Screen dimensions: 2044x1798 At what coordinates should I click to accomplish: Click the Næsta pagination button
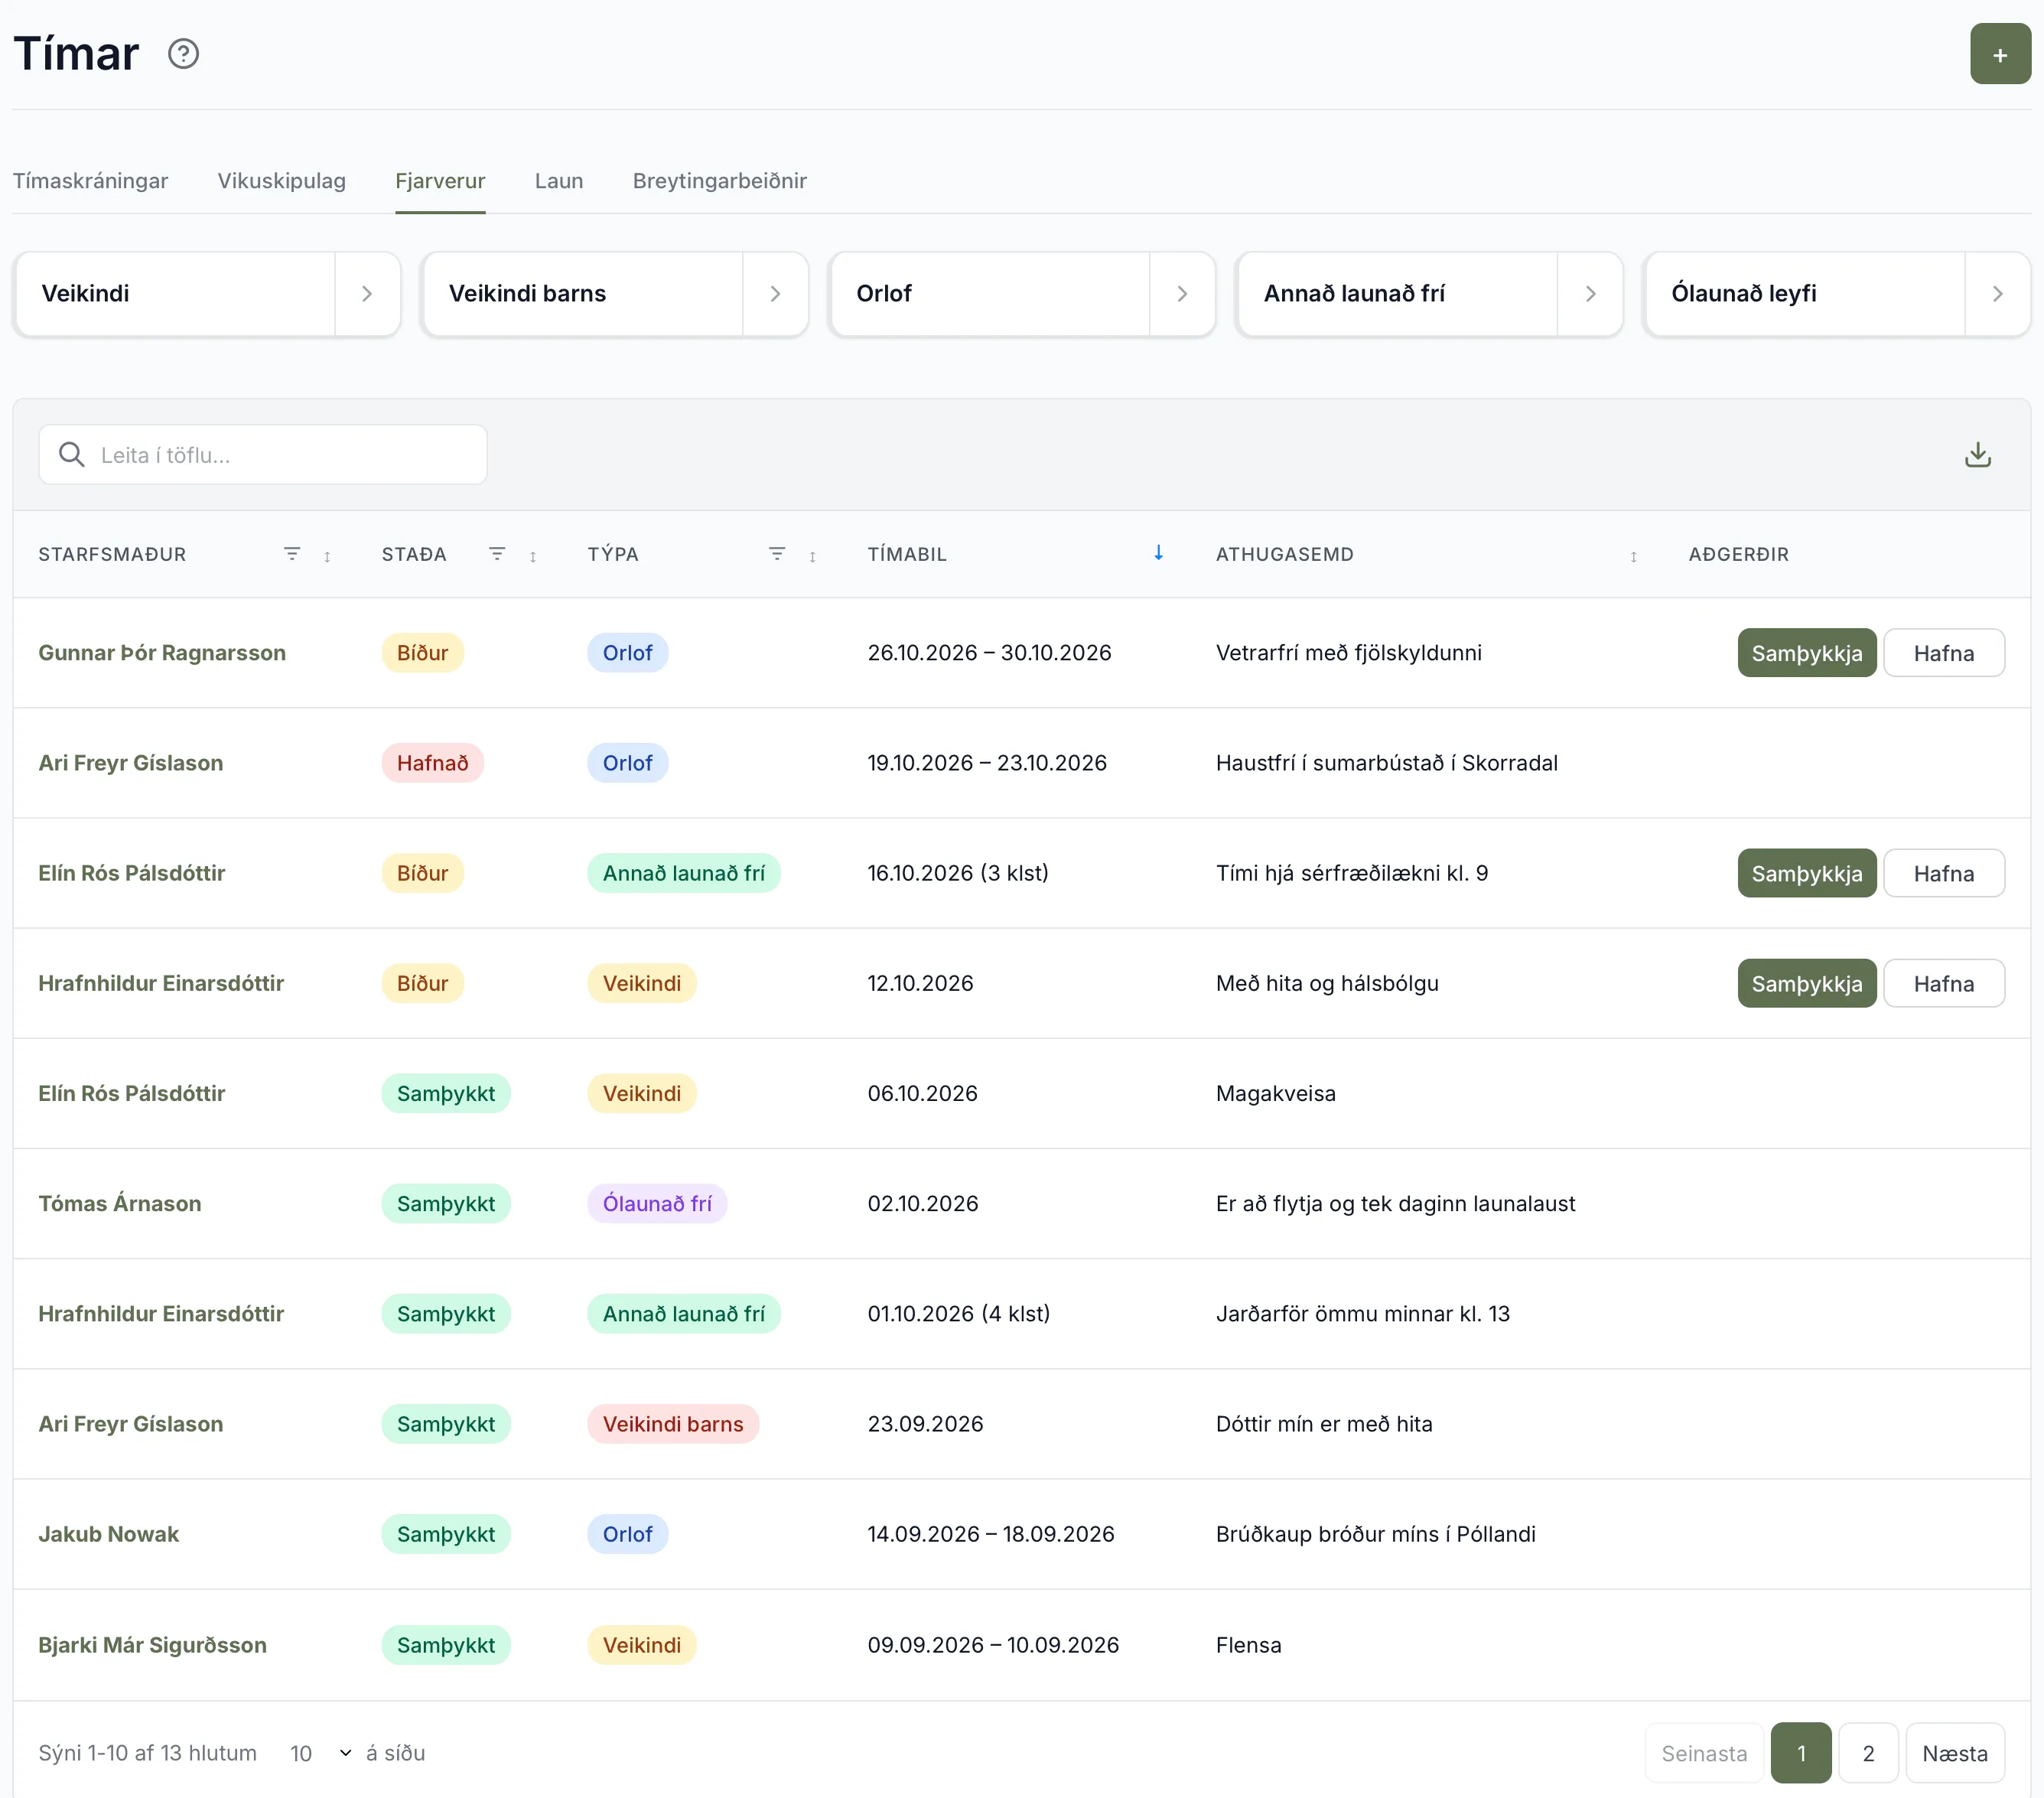pos(1954,1753)
